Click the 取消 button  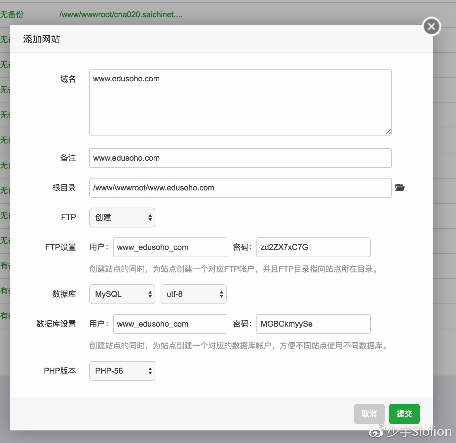click(x=369, y=414)
